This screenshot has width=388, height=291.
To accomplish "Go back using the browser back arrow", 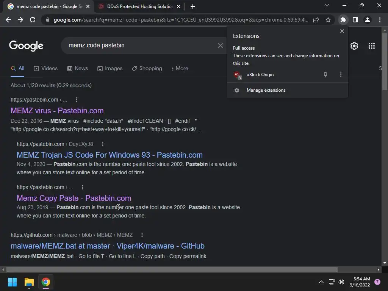I will point(8,20).
